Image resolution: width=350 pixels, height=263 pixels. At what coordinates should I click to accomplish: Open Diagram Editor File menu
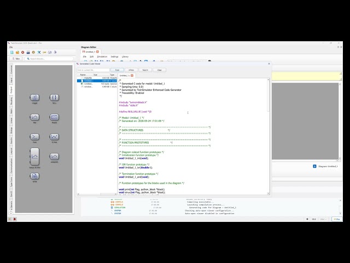pos(85,57)
